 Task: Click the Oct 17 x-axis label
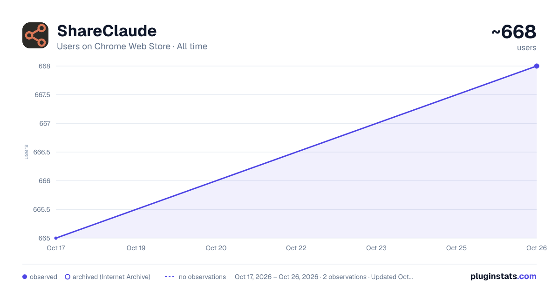click(56, 248)
